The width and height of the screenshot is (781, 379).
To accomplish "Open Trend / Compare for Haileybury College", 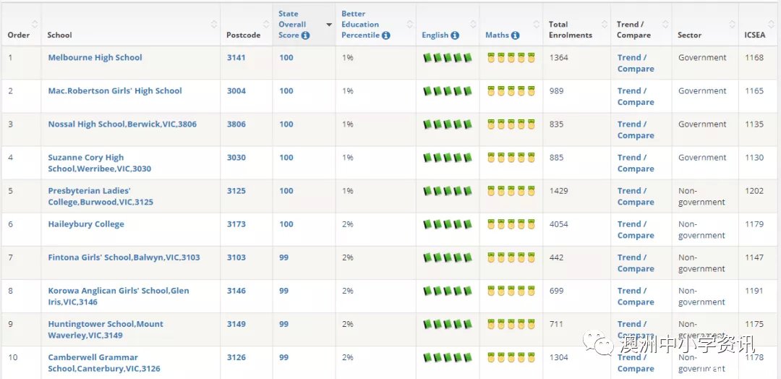I will pyautogui.click(x=636, y=230).
